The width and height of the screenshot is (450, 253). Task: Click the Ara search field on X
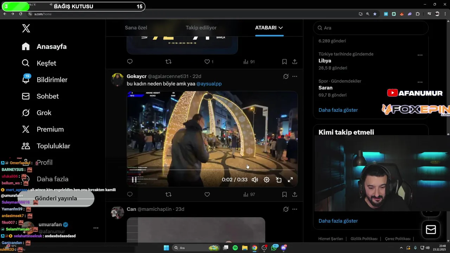[x=371, y=28]
